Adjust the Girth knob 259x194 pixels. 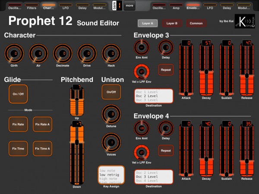tap(14, 53)
